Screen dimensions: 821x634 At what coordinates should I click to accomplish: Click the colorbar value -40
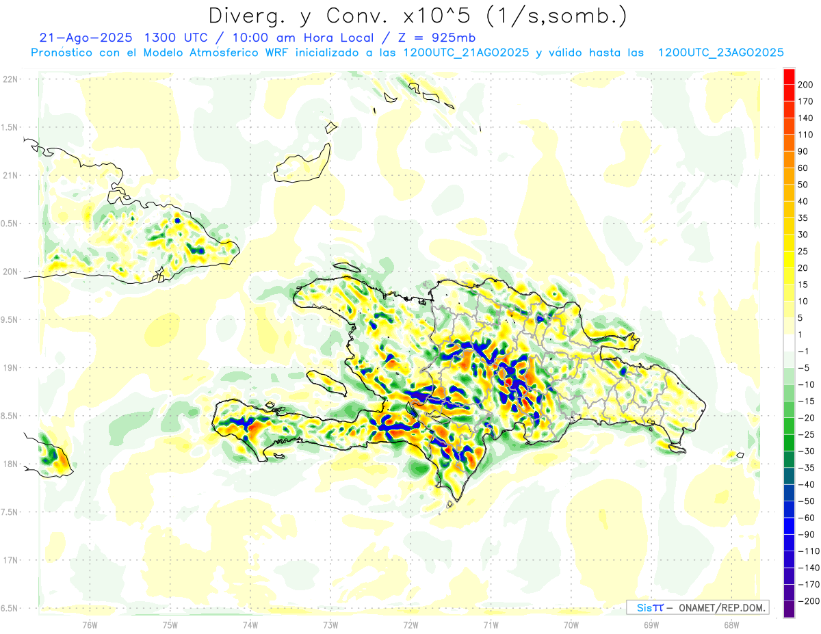pyautogui.click(x=806, y=485)
